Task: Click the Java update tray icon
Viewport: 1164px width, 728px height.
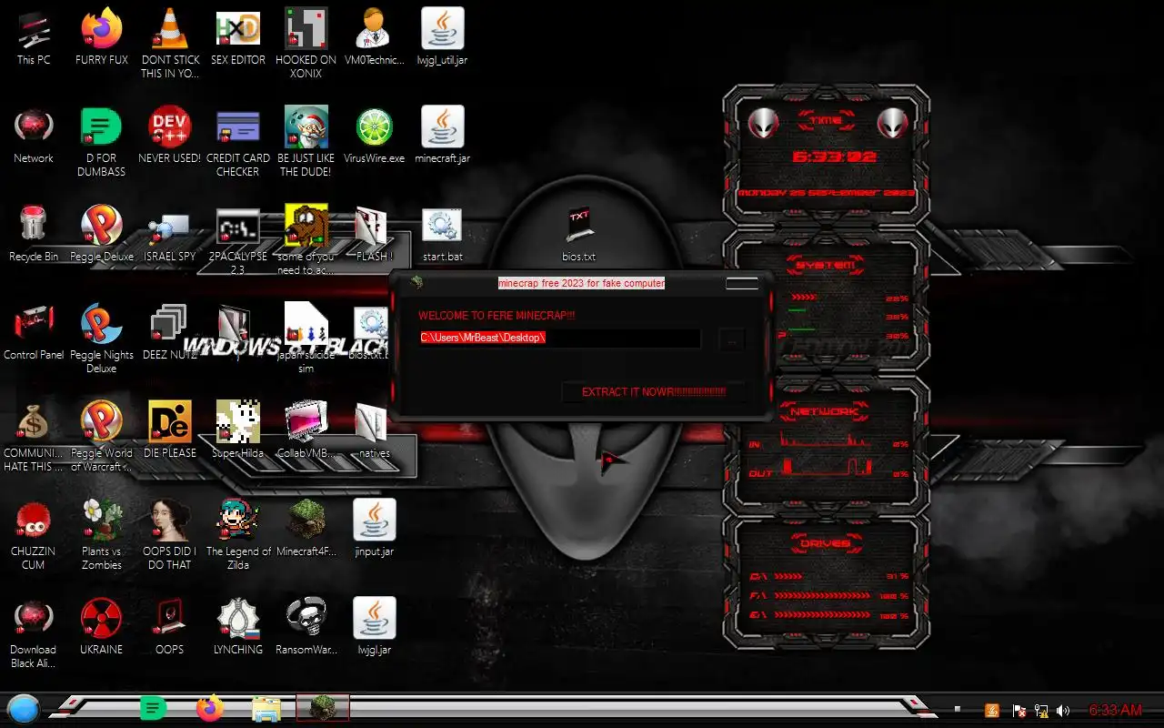Action: point(993,710)
